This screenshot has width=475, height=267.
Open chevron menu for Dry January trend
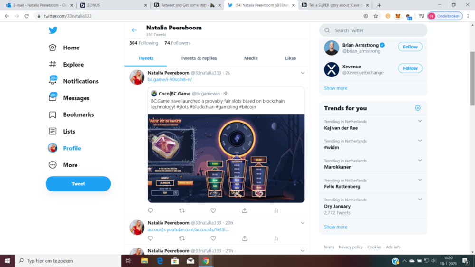[x=420, y=200]
